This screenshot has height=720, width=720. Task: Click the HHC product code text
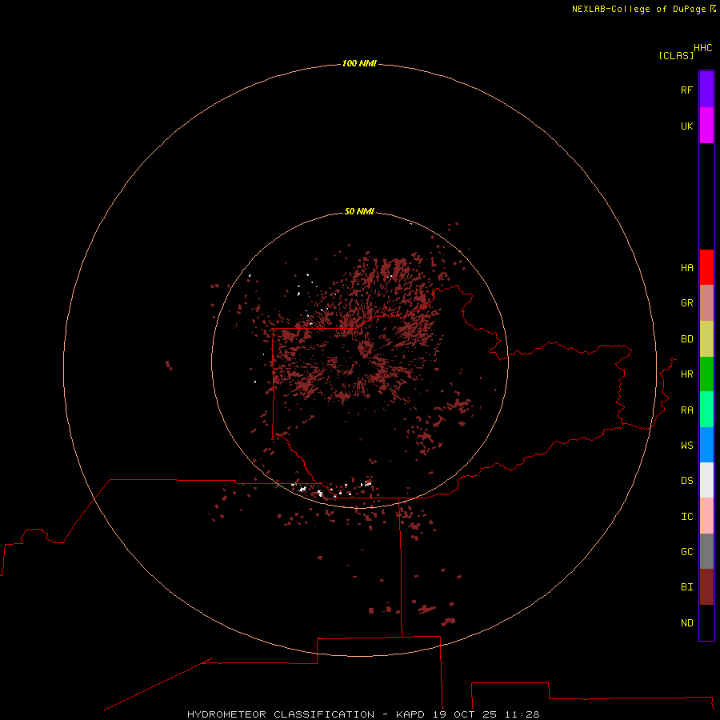pos(702,48)
